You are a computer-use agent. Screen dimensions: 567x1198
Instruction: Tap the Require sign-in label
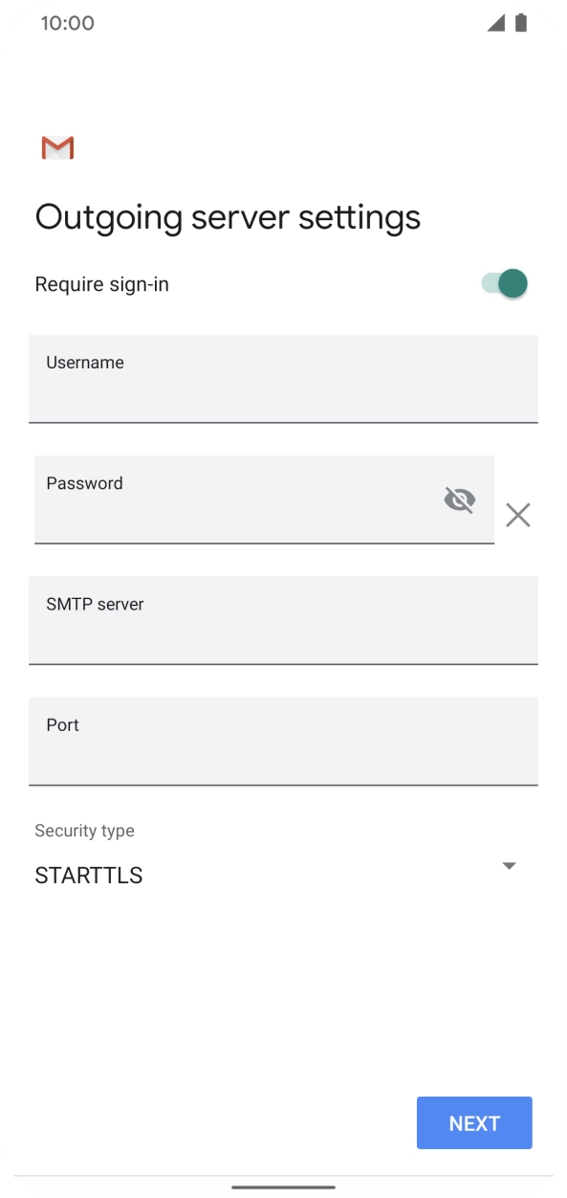102,284
